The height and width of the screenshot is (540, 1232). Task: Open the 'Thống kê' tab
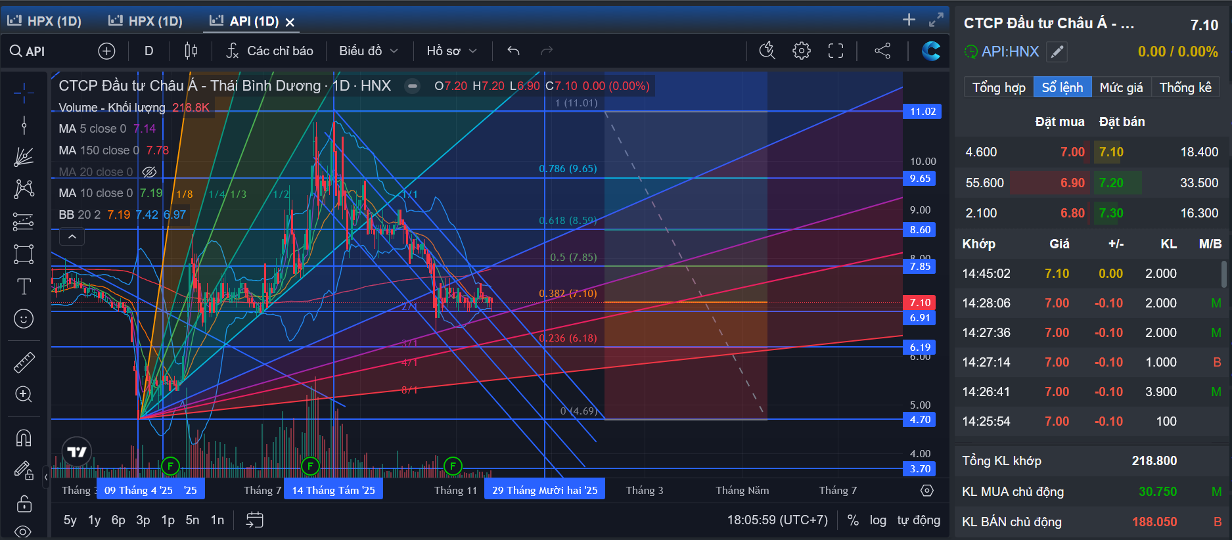1185,87
